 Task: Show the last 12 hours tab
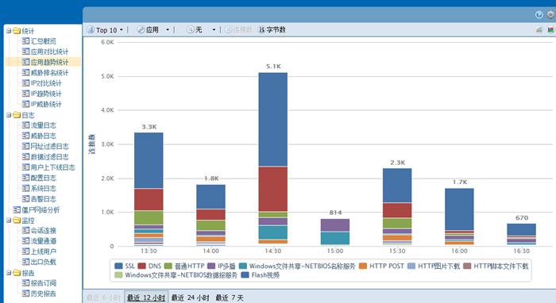(146, 297)
